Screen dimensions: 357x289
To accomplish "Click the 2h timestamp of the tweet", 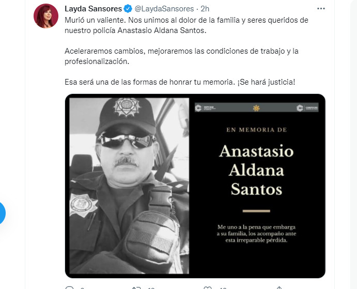I will coord(205,9).
